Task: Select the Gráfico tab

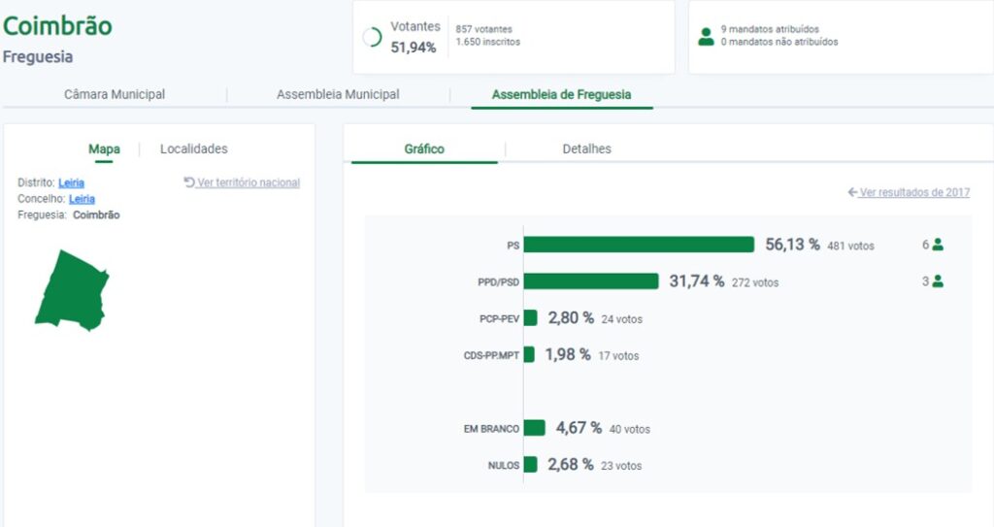Action: pos(424,148)
